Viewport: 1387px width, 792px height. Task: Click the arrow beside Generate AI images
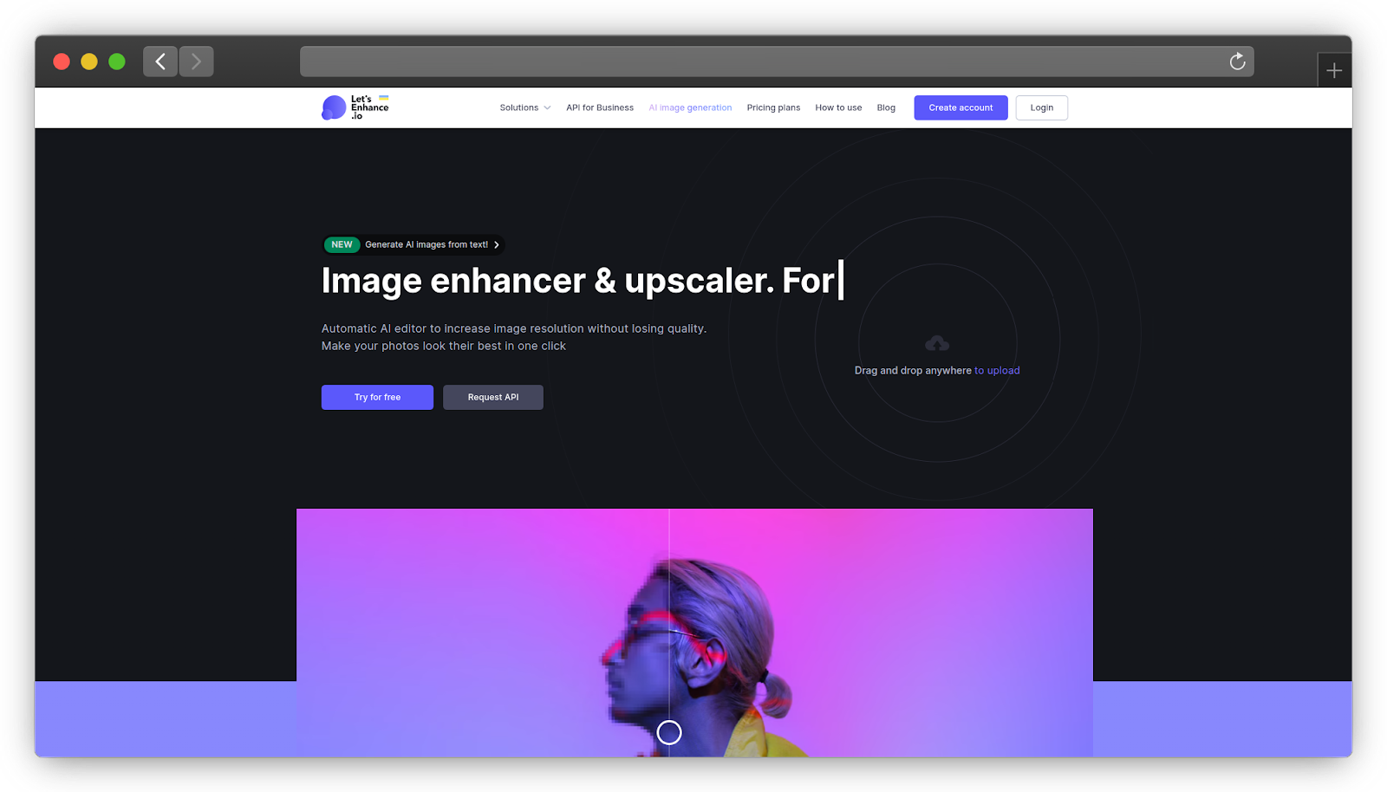[497, 244]
